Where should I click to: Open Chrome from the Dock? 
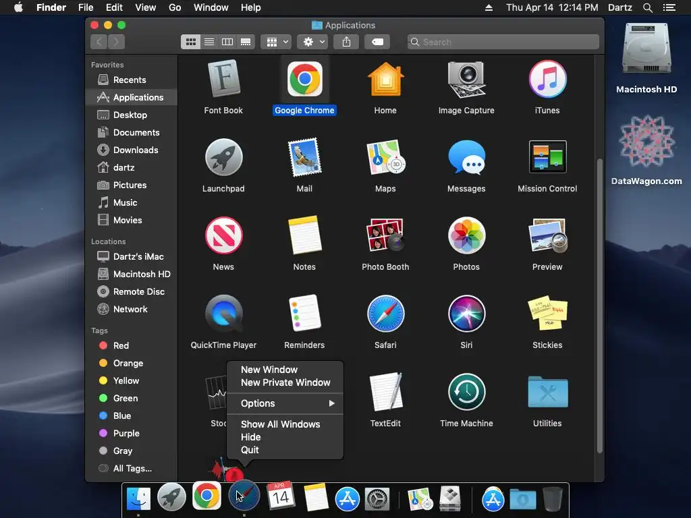206,496
